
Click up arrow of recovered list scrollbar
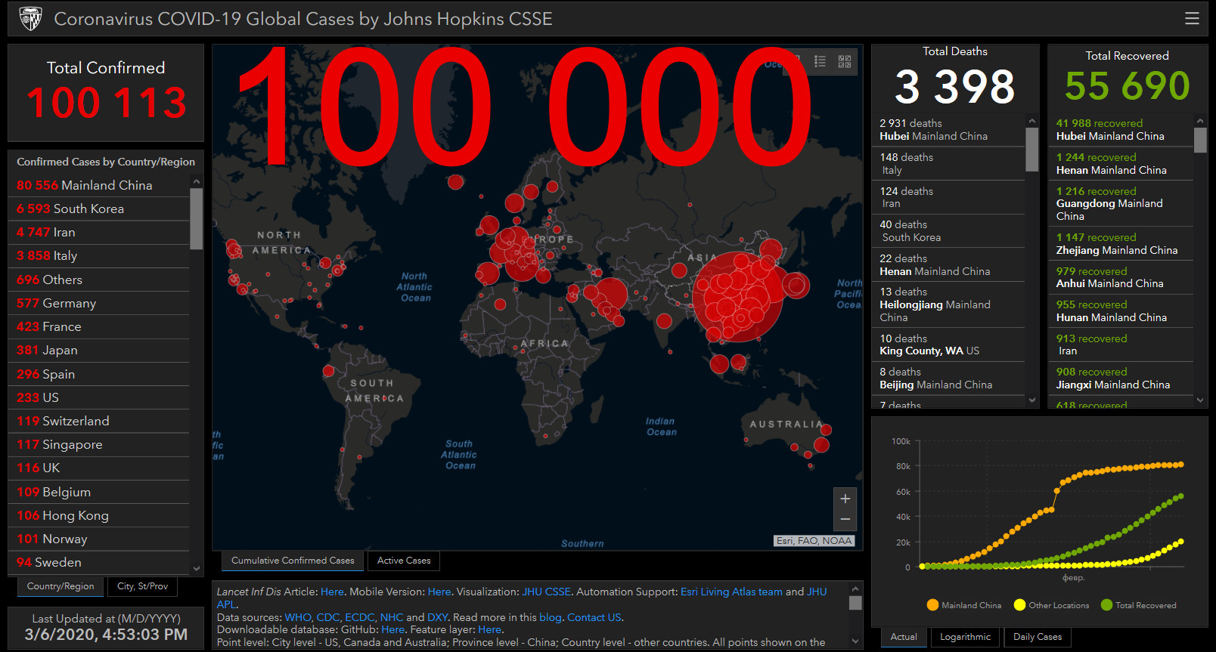click(1200, 121)
